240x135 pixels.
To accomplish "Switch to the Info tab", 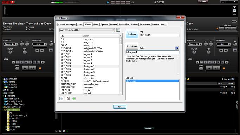I will point(163,25).
